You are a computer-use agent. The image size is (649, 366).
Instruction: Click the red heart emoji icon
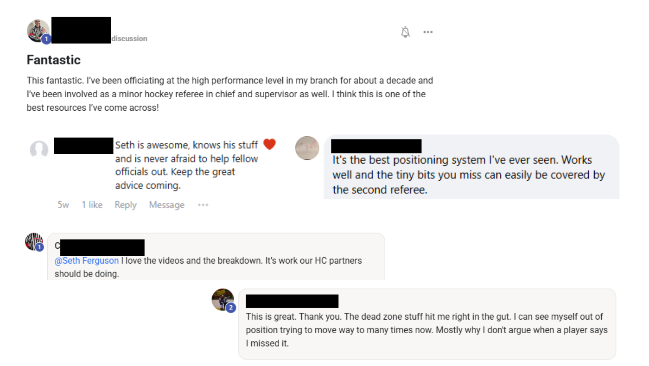click(269, 145)
